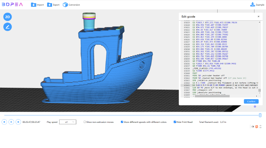Enable Show non-extrusion moves
Viewport: 266px width, 148px height.
tap(85, 122)
